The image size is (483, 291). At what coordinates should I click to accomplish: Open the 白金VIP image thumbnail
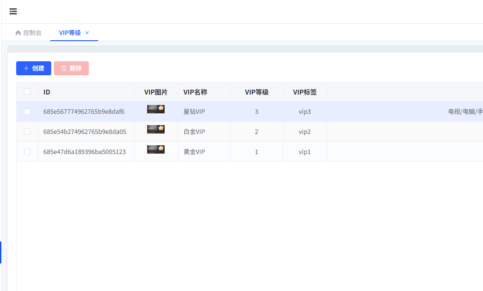point(156,129)
